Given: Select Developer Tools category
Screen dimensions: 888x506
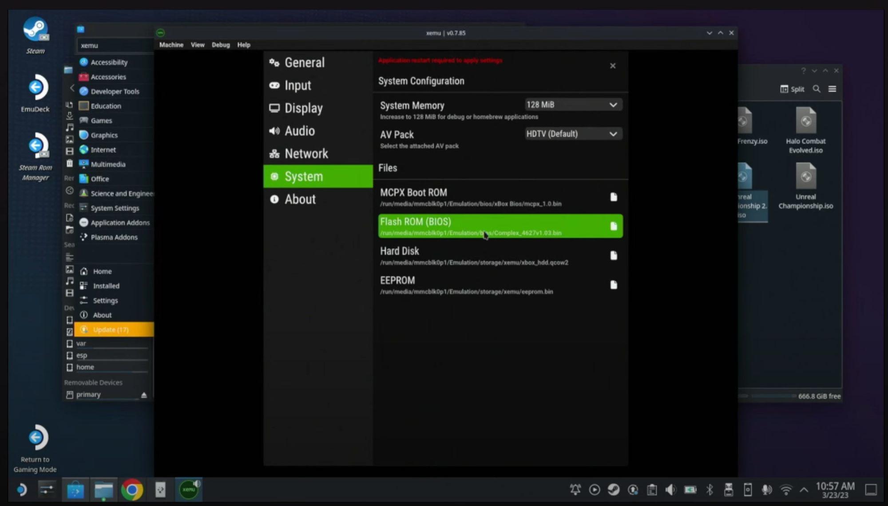Looking at the screenshot, I should tap(115, 91).
